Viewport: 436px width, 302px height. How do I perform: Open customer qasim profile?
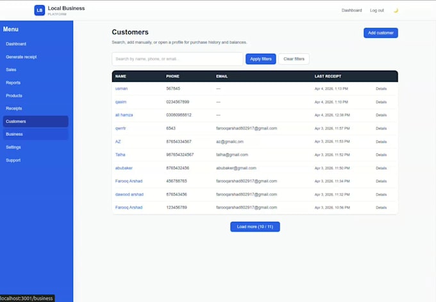click(121, 102)
